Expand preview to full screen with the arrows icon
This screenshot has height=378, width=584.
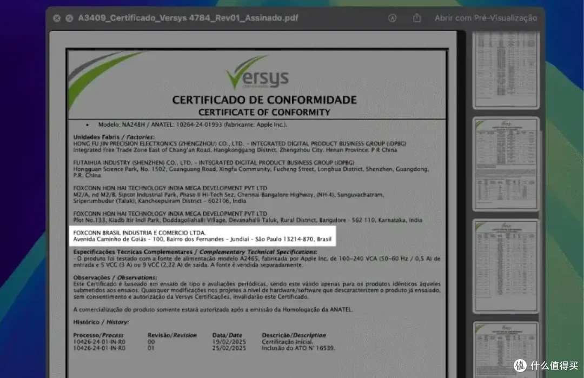(69, 18)
